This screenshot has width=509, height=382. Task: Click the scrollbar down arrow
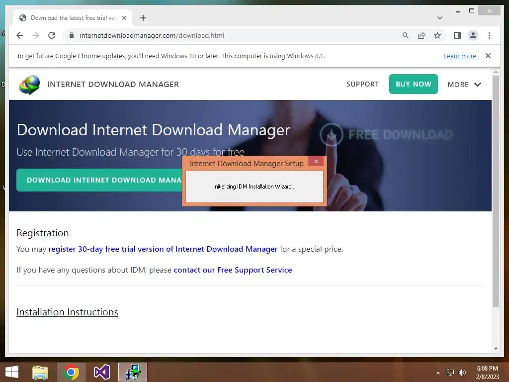[496, 349]
